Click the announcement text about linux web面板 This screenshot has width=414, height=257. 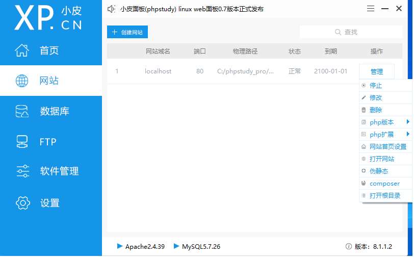(x=192, y=9)
